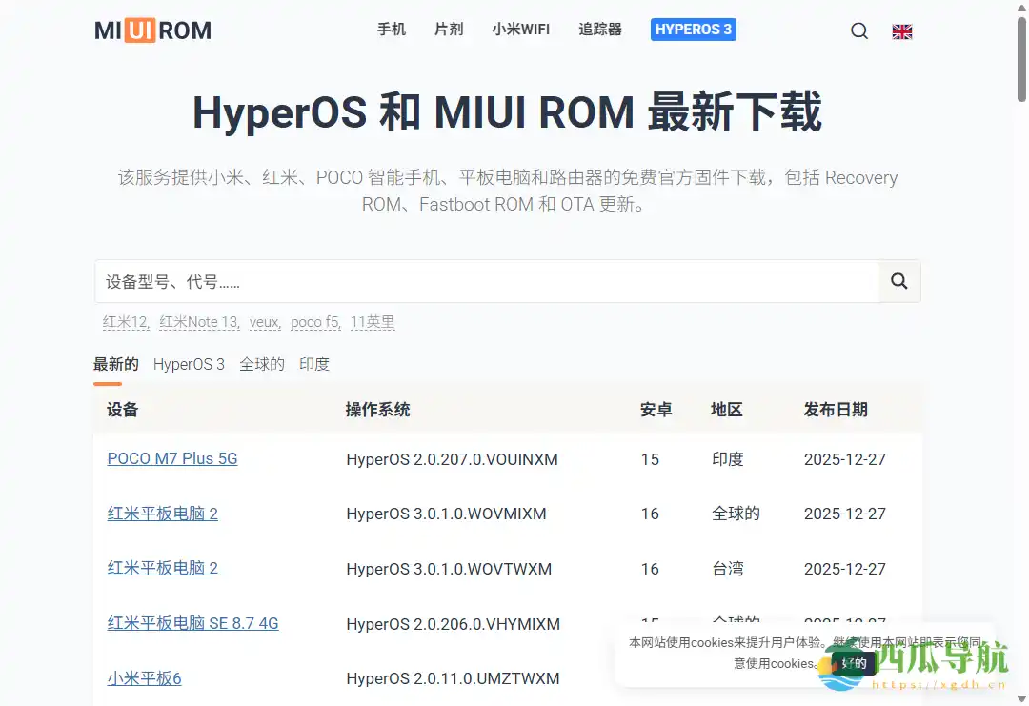
Task: Open the 红米平板电脑 SE 8.7 4G link
Action: (x=192, y=623)
